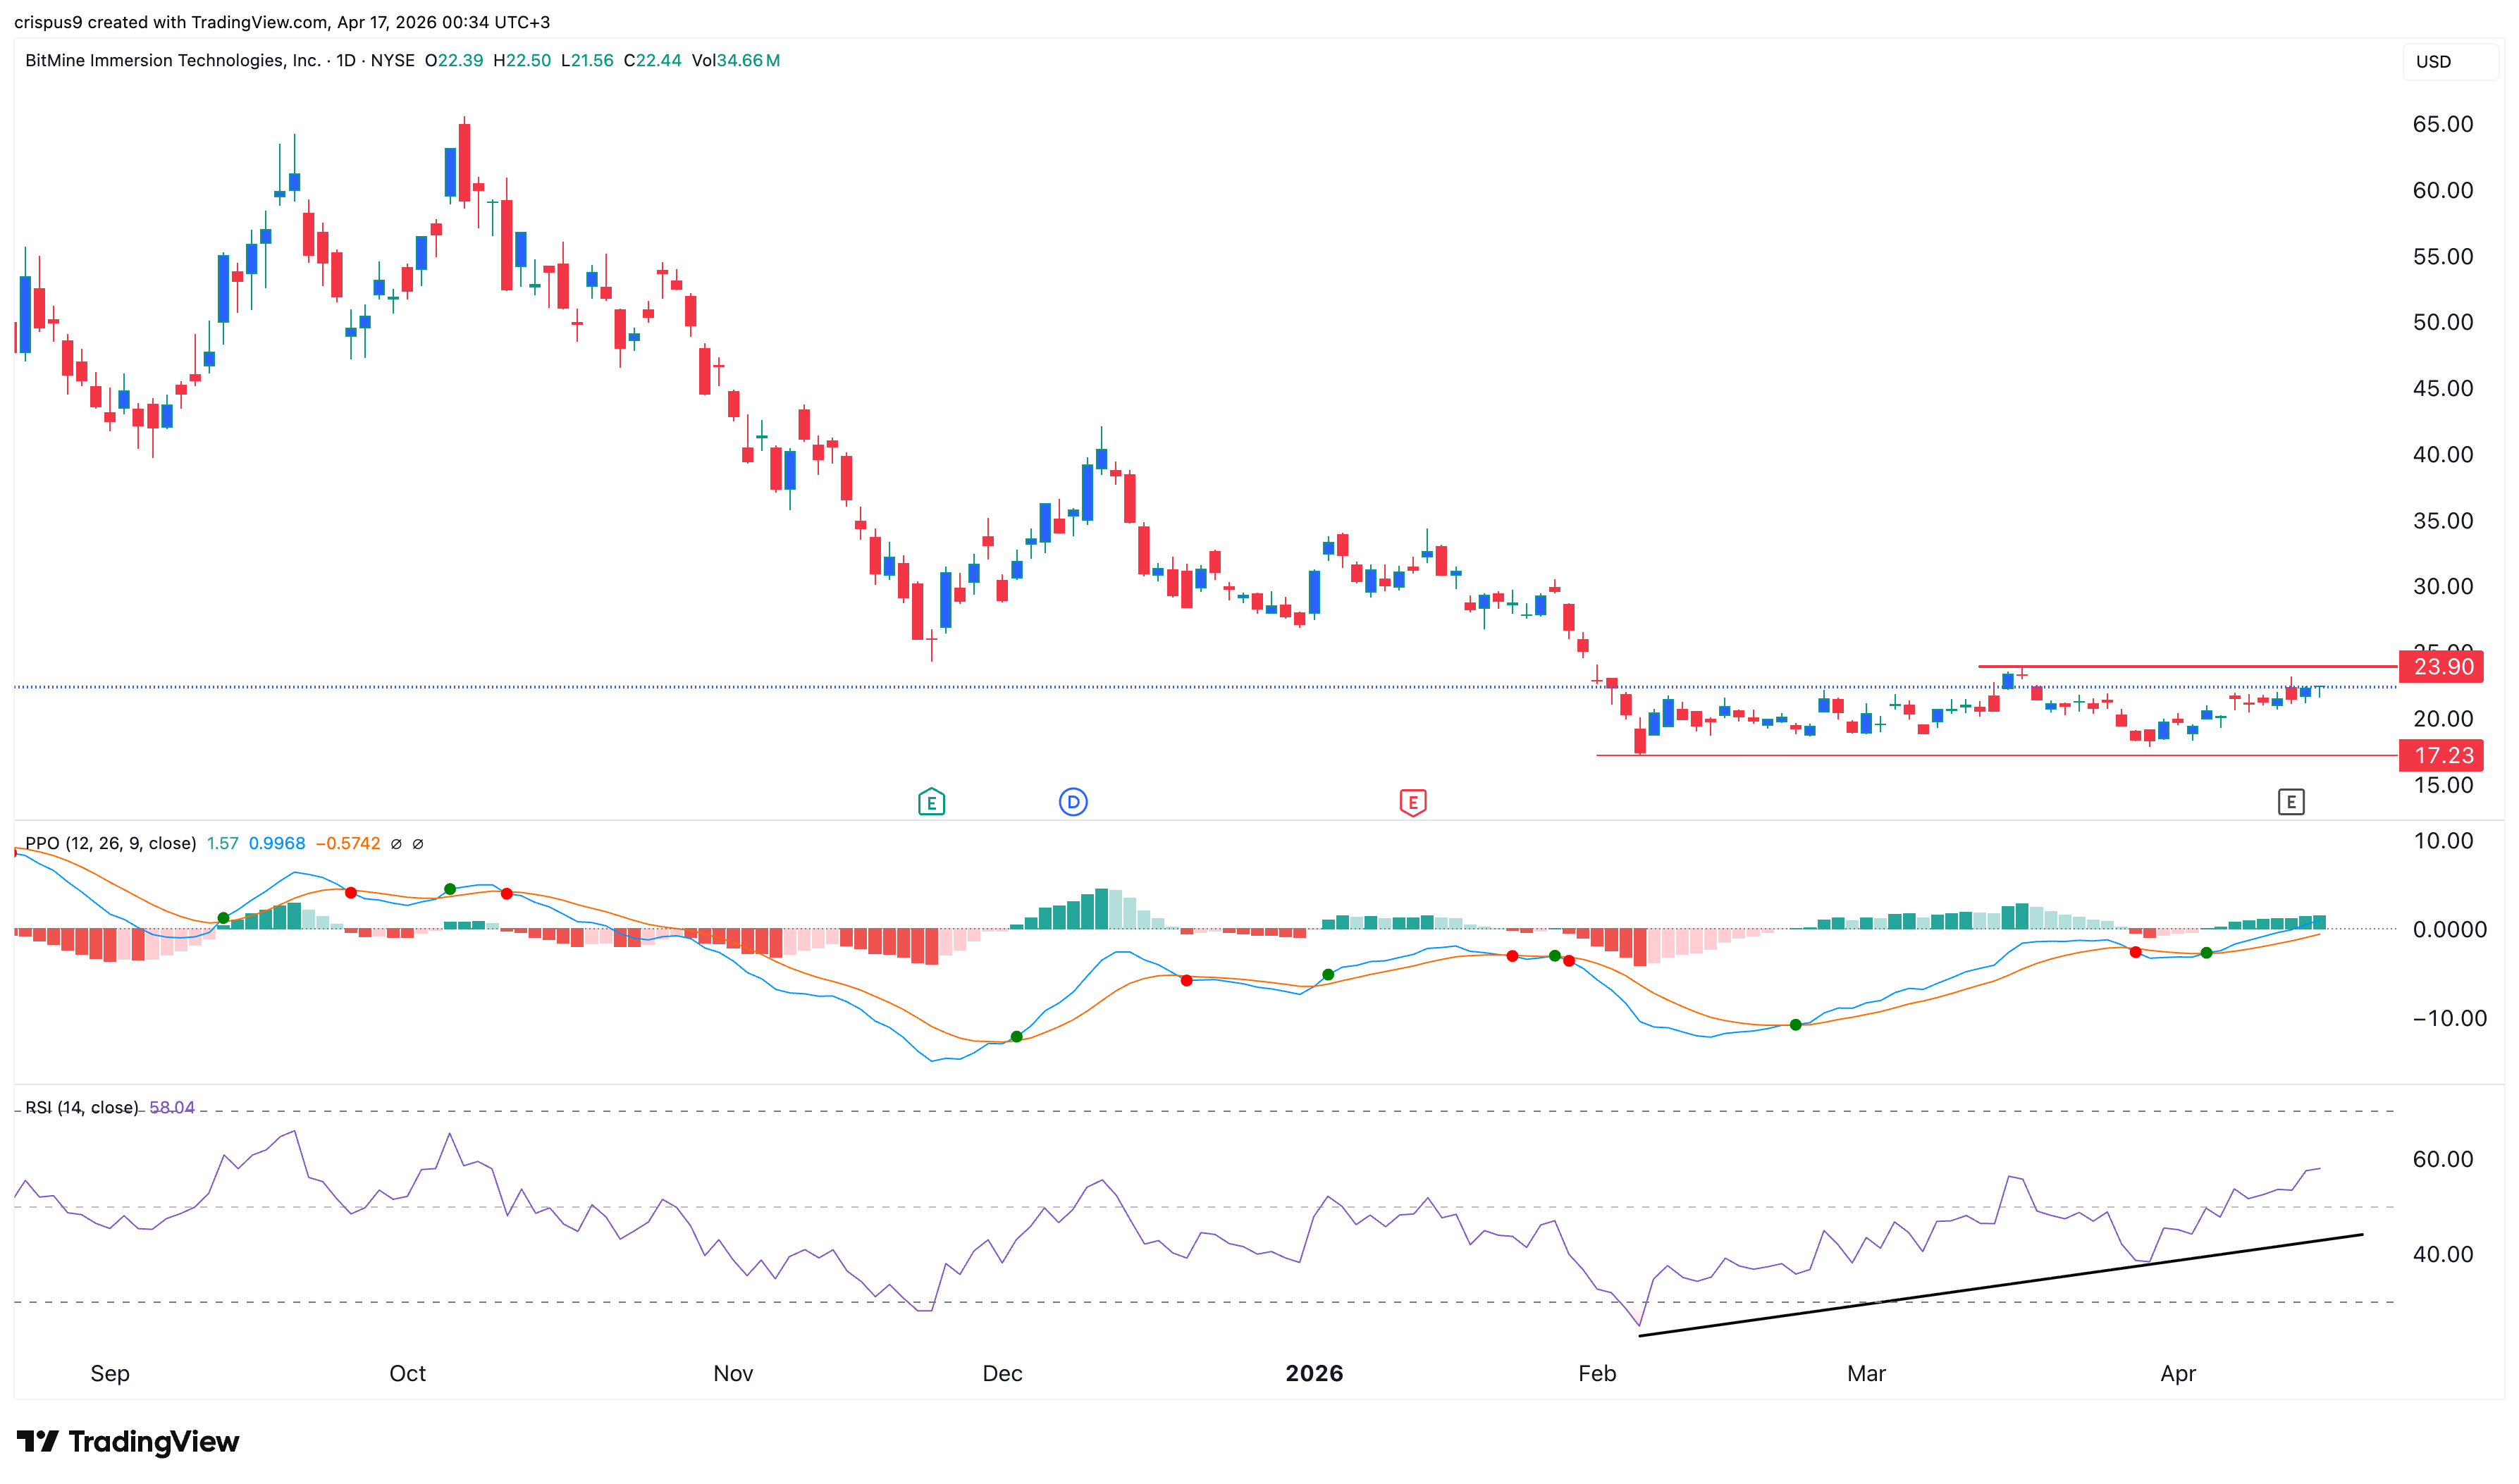Click the 17.23 support price label
The width and height of the screenshot is (2519, 1484).
coord(2441,756)
